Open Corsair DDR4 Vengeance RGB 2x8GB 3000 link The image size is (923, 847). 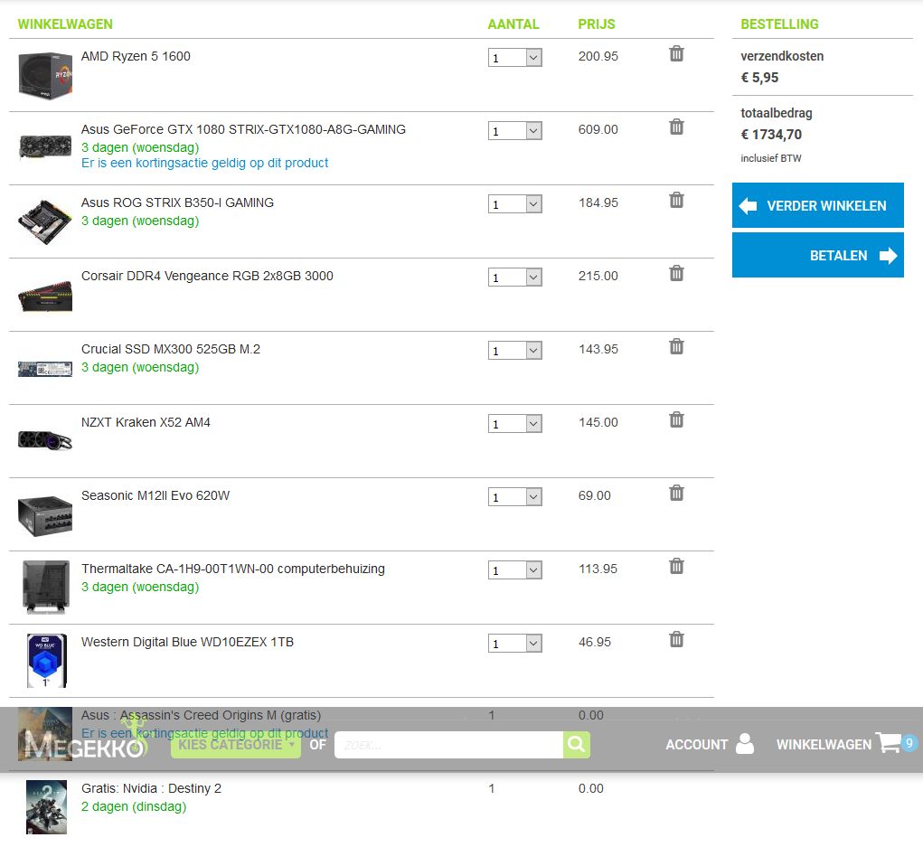(x=207, y=276)
